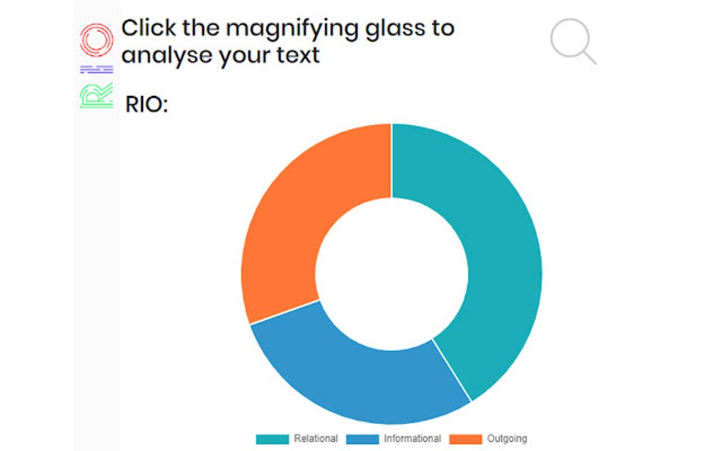
Task: Click the grey left sidebar strip
Action: [97, 283]
